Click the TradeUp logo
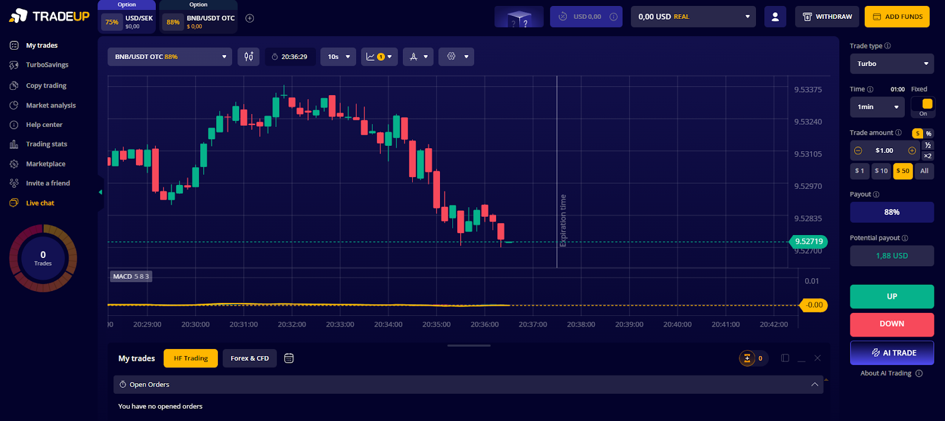This screenshot has height=421, width=945. coord(50,16)
